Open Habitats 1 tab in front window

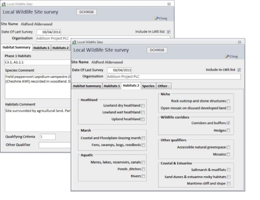(x=112, y=86)
